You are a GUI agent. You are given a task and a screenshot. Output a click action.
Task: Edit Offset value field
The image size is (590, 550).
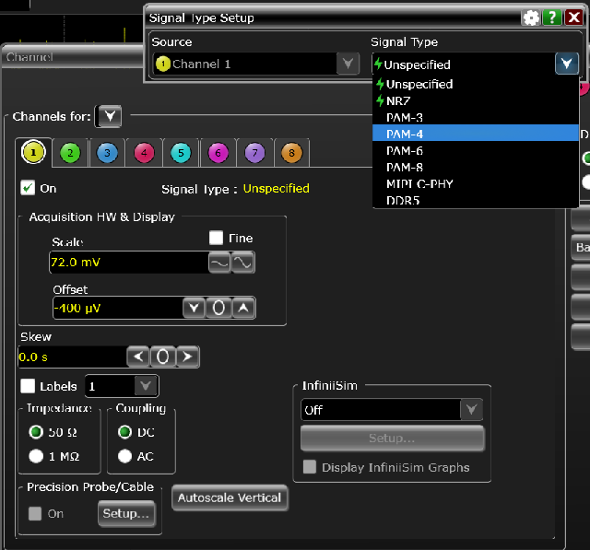coord(118,309)
